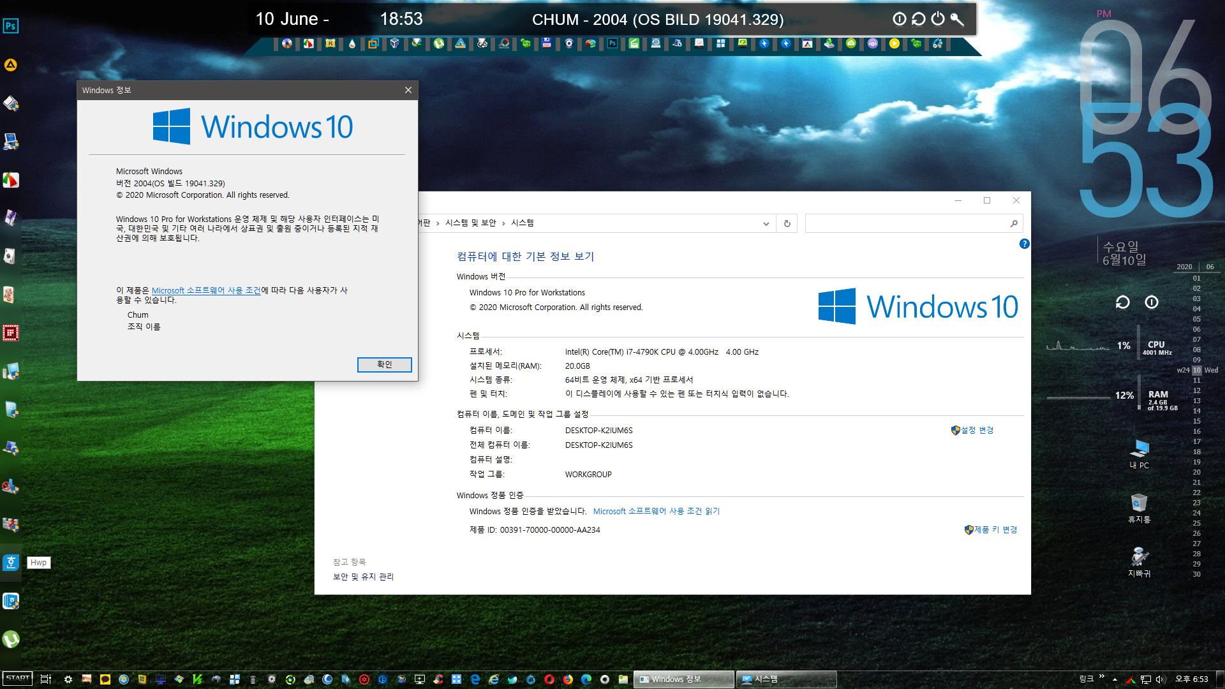Open the taskbar clock 오후 6:53
Viewport: 1225px width, 689px height.
point(1191,679)
